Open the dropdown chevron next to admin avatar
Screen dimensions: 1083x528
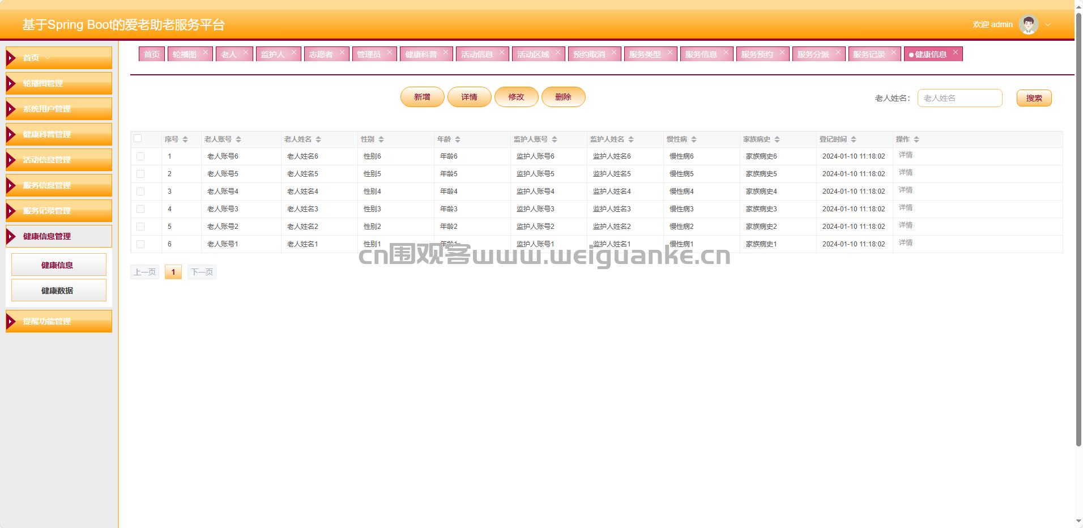click(x=1048, y=25)
